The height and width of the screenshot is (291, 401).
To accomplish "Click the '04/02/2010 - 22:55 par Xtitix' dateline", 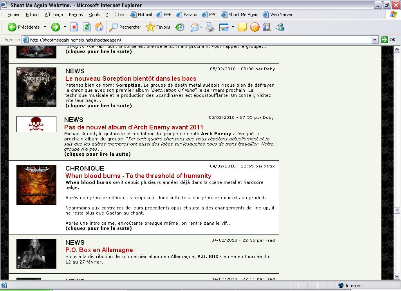I will [x=242, y=166].
